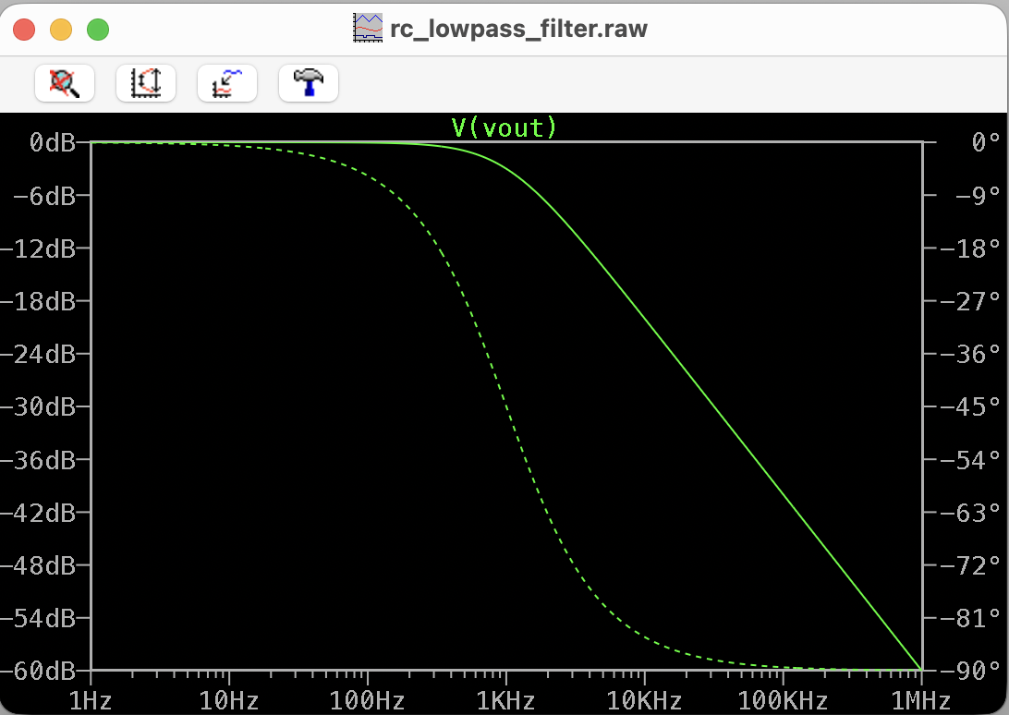The height and width of the screenshot is (715, 1009).
Task: Click the -6dB left axis label
Action: (x=44, y=196)
